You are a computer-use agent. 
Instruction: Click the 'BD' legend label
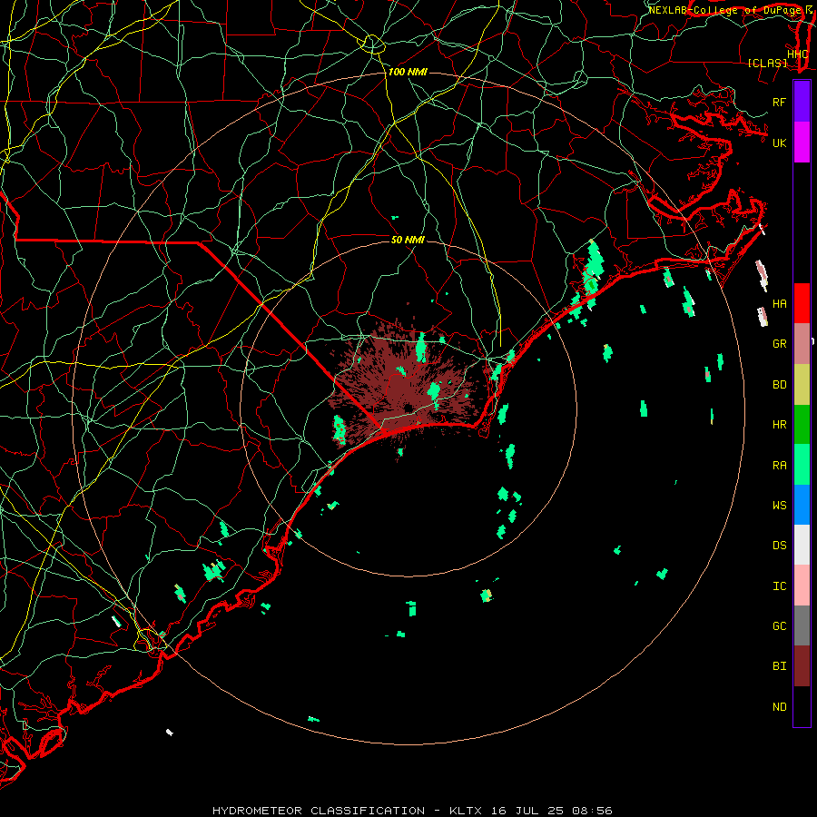[779, 385]
